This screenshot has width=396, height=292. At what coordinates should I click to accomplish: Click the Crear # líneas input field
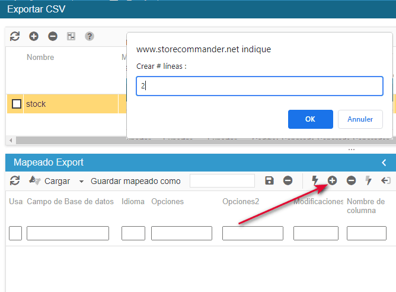tap(260, 86)
